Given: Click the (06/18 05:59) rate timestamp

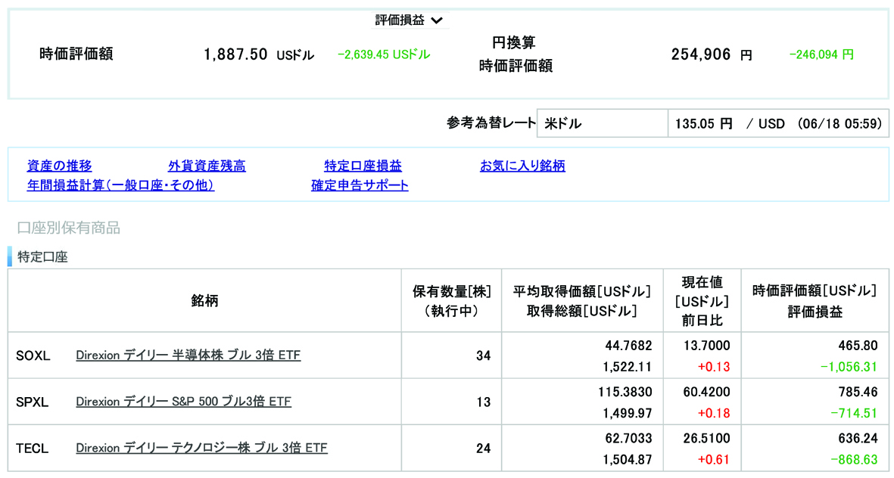Looking at the screenshot, I should [839, 123].
